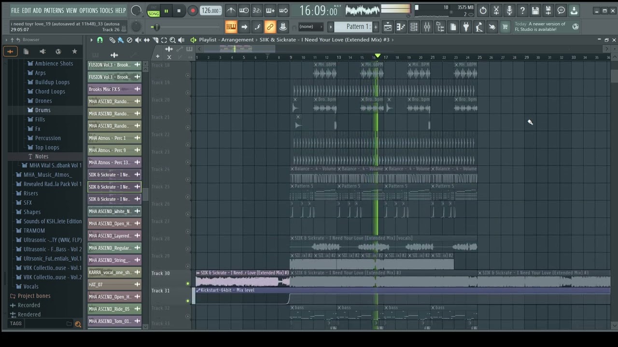Open the EDIT menu

coord(26,10)
